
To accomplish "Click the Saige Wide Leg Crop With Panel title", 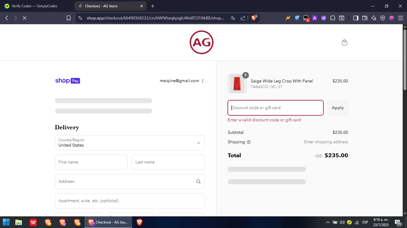I will point(282,81).
